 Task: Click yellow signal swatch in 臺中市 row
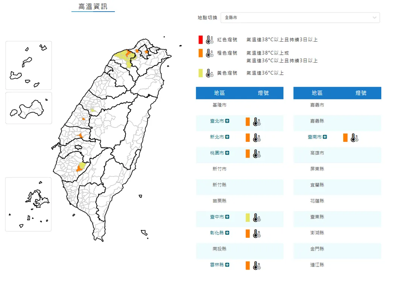click(248, 217)
